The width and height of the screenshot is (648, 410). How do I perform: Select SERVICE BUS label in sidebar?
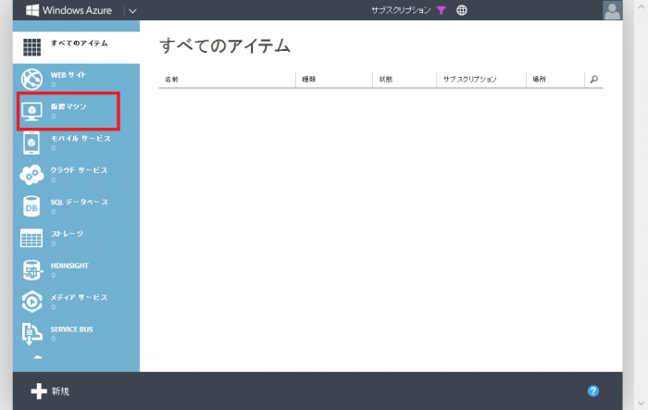coord(72,329)
